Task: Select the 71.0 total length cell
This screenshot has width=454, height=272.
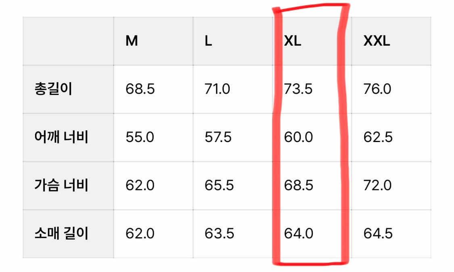Action: tap(218, 89)
